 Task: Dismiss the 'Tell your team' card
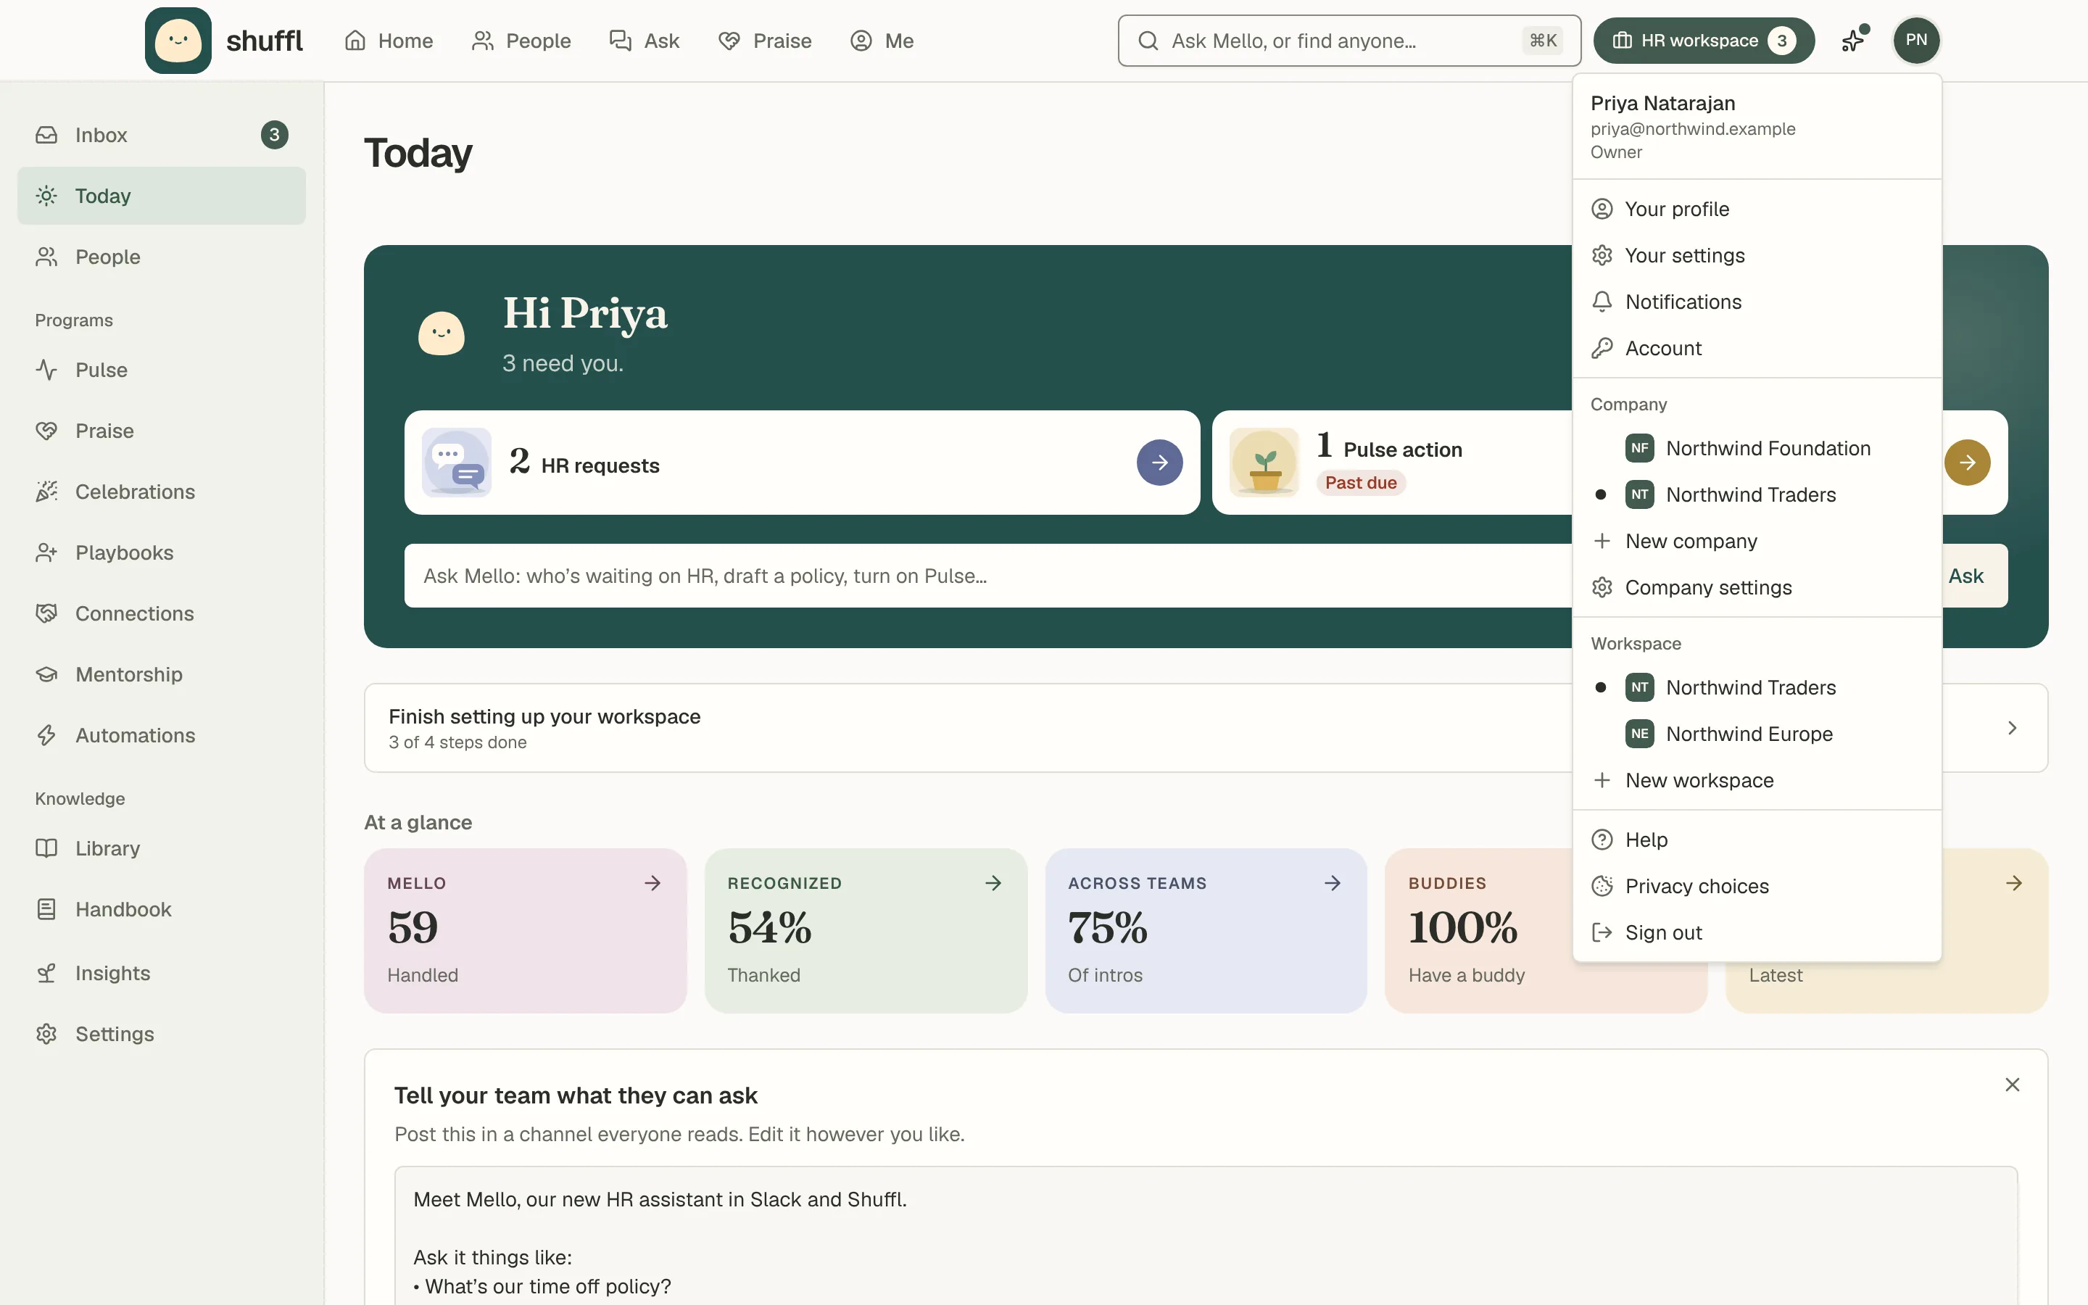pos(2012,1085)
